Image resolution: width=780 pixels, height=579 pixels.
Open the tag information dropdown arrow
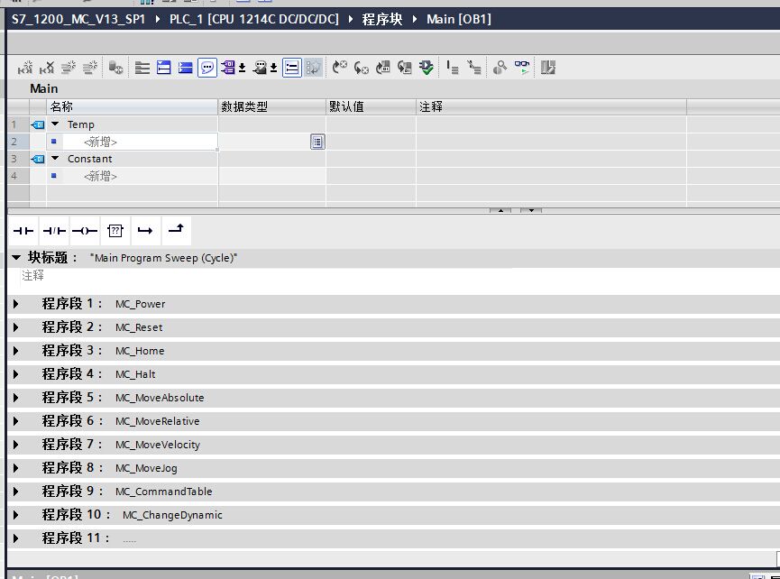pyautogui.click(x=273, y=67)
